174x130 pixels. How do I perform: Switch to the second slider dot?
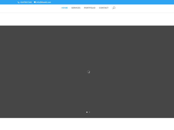coord(89,112)
